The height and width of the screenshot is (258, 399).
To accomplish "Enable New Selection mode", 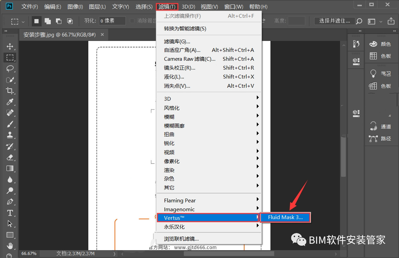I will [x=36, y=21].
